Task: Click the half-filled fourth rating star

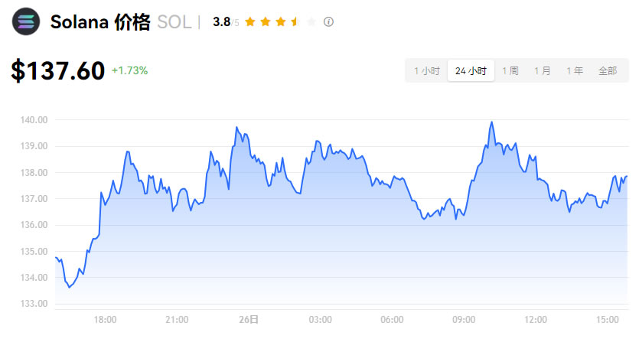Action: (x=295, y=22)
